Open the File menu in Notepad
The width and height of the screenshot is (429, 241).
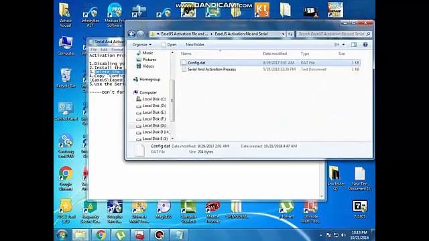pyautogui.click(x=94, y=50)
